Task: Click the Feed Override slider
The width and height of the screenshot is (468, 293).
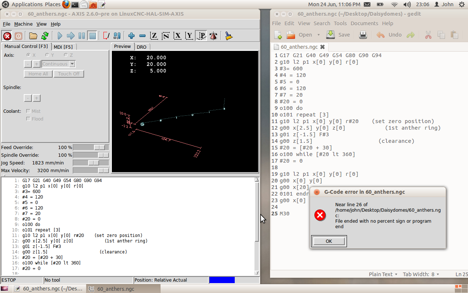Action: [91, 147]
